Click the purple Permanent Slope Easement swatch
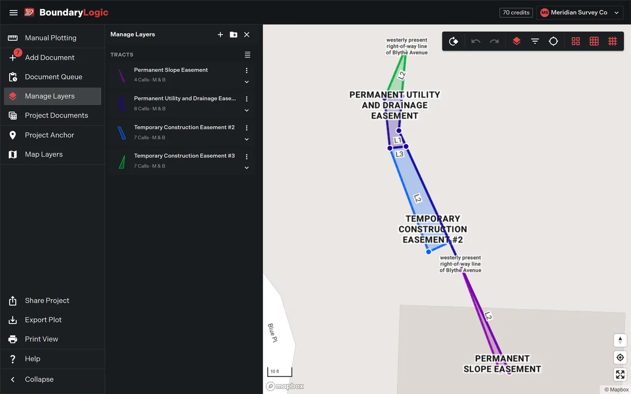Screen dimensions: 631x394 [122, 76]
